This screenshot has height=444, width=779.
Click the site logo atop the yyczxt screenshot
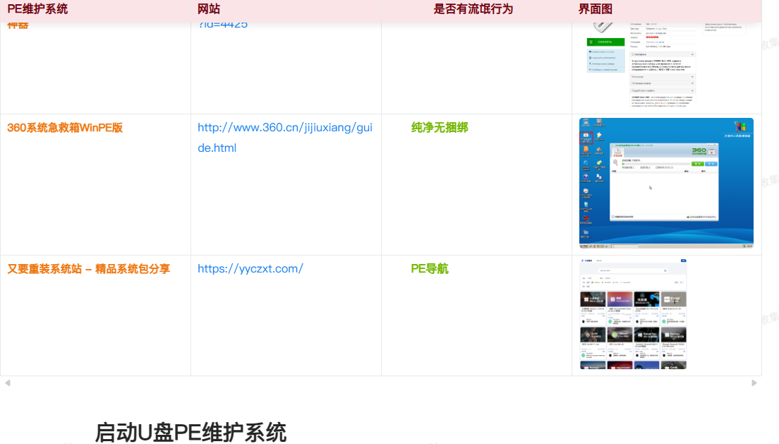point(587,260)
